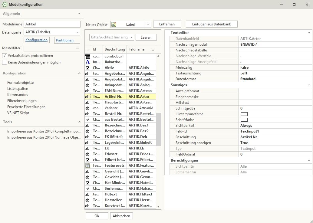Click the checkbox-type icon in the Aktiv row
This screenshot has height=223, width=313.
[87, 68]
